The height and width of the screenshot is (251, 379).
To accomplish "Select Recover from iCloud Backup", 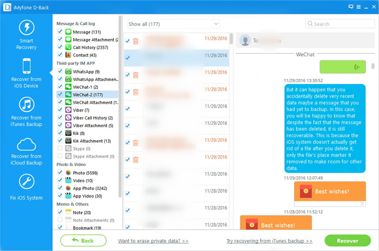I will click(x=27, y=151).
